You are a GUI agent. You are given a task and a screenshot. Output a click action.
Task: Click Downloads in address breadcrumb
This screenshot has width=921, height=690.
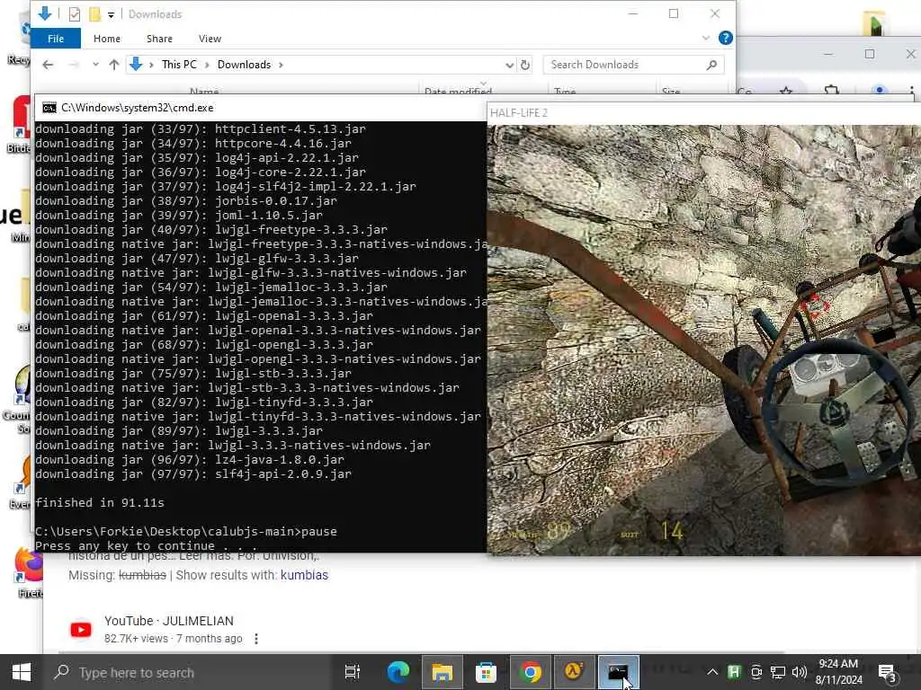(244, 65)
